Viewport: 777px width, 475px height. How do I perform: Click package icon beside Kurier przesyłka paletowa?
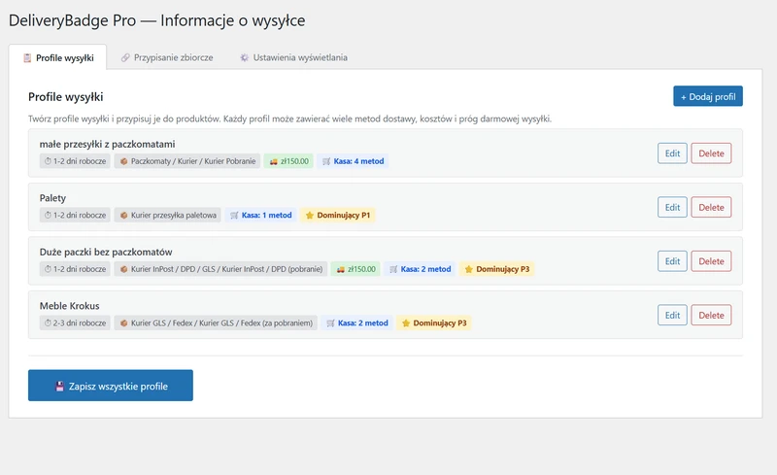124,216
